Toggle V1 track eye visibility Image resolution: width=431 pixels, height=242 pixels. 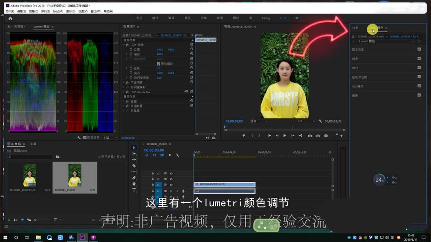click(171, 185)
